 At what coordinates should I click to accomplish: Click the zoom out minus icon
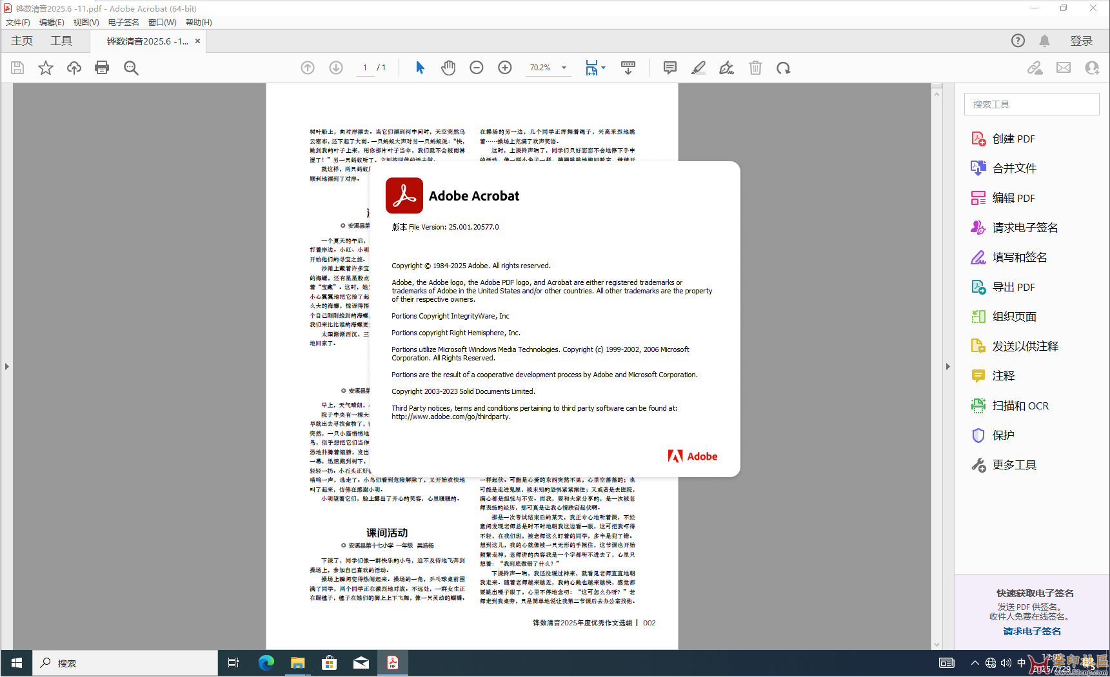point(477,68)
